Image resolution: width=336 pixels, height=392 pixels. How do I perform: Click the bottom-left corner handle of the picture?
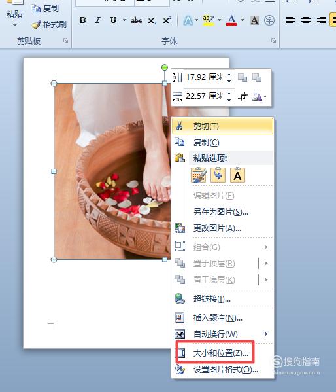pyautogui.click(x=54, y=260)
